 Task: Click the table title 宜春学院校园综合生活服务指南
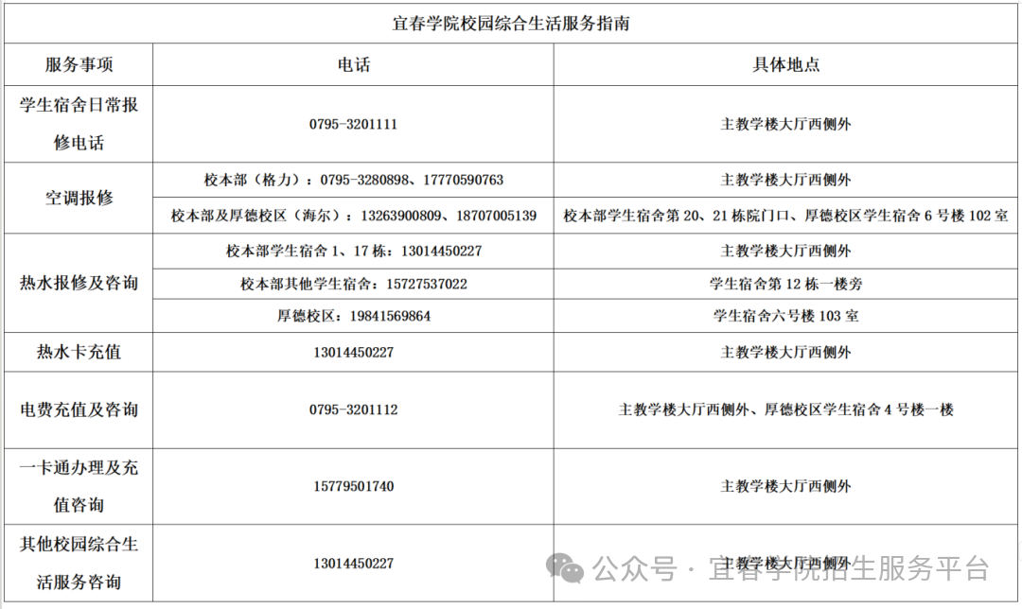click(x=511, y=24)
